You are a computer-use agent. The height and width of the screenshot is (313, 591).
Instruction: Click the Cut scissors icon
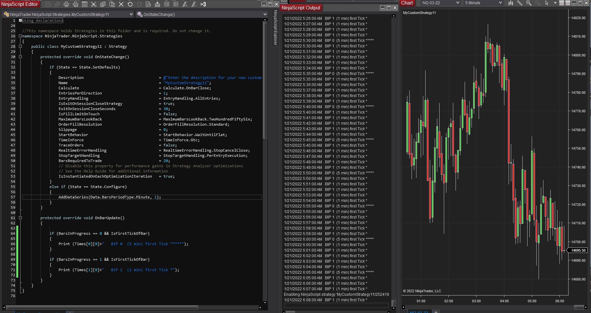pyautogui.click(x=94, y=4)
